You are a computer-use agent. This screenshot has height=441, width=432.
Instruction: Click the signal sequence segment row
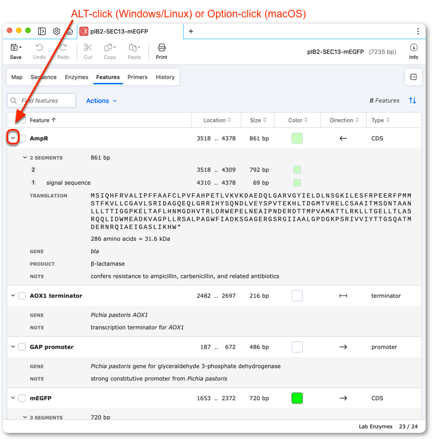click(x=214, y=183)
